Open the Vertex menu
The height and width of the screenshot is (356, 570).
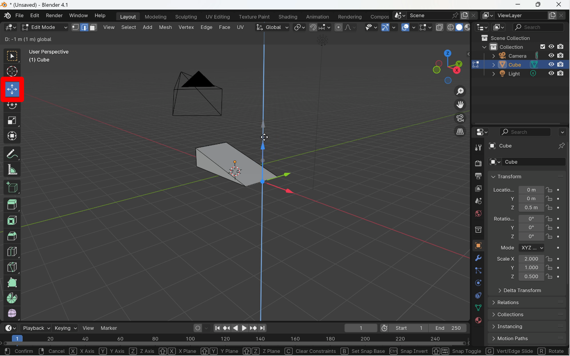[x=186, y=27]
